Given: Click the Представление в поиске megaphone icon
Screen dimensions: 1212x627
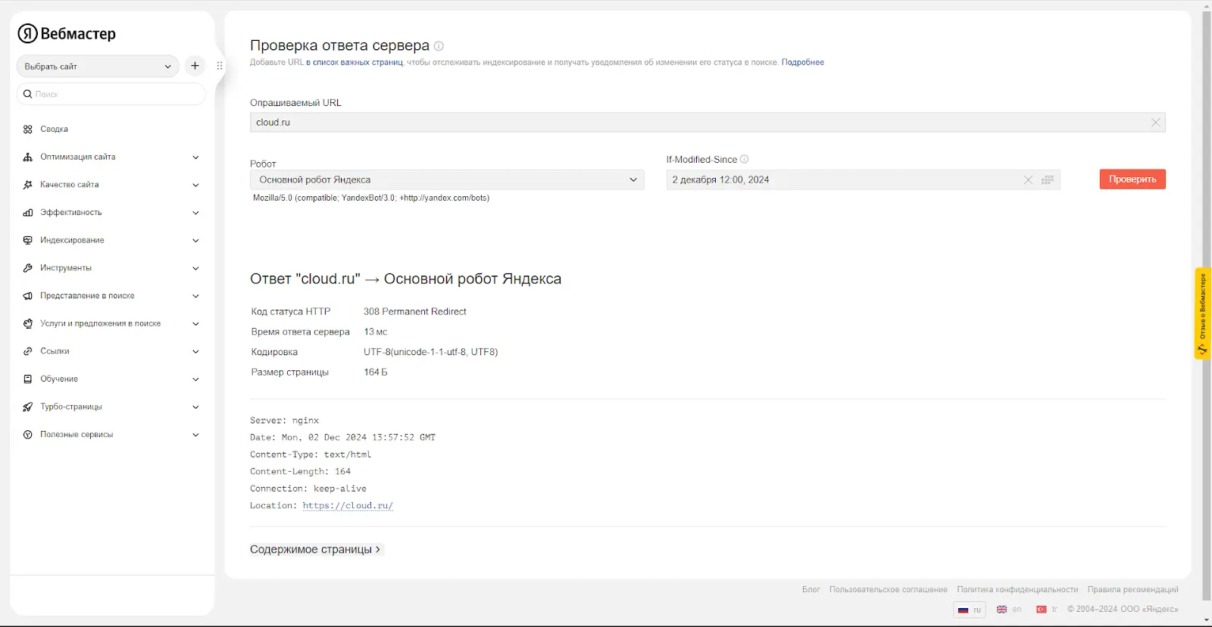Looking at the screenshot, I should coord(28,296).
